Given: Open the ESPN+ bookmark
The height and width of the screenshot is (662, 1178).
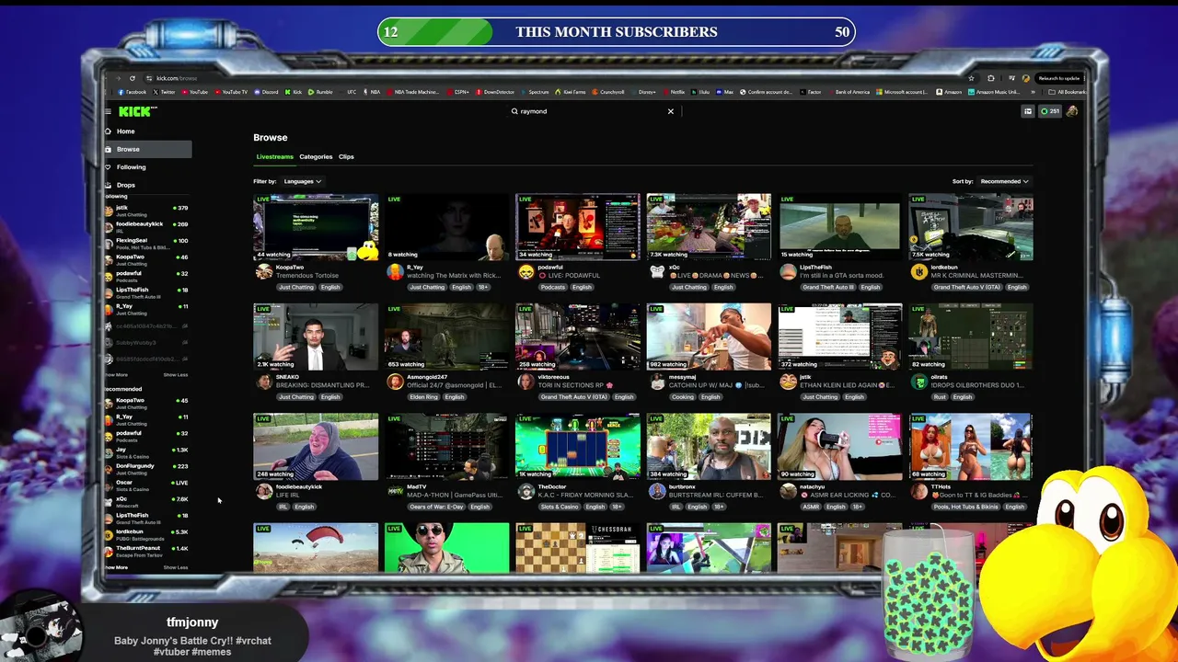Looking at the screenshot, I should pos(459,92).
